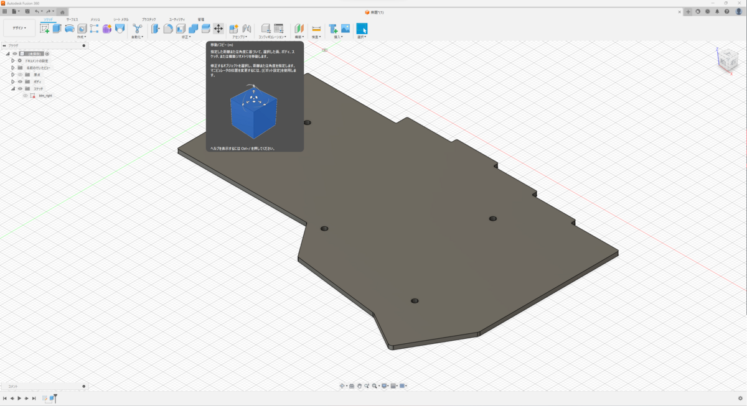Image resolution: width=747 pixels, height=406 pixels.
Task: Click the Zoom Window icon
Action: (x=375, y=385)
